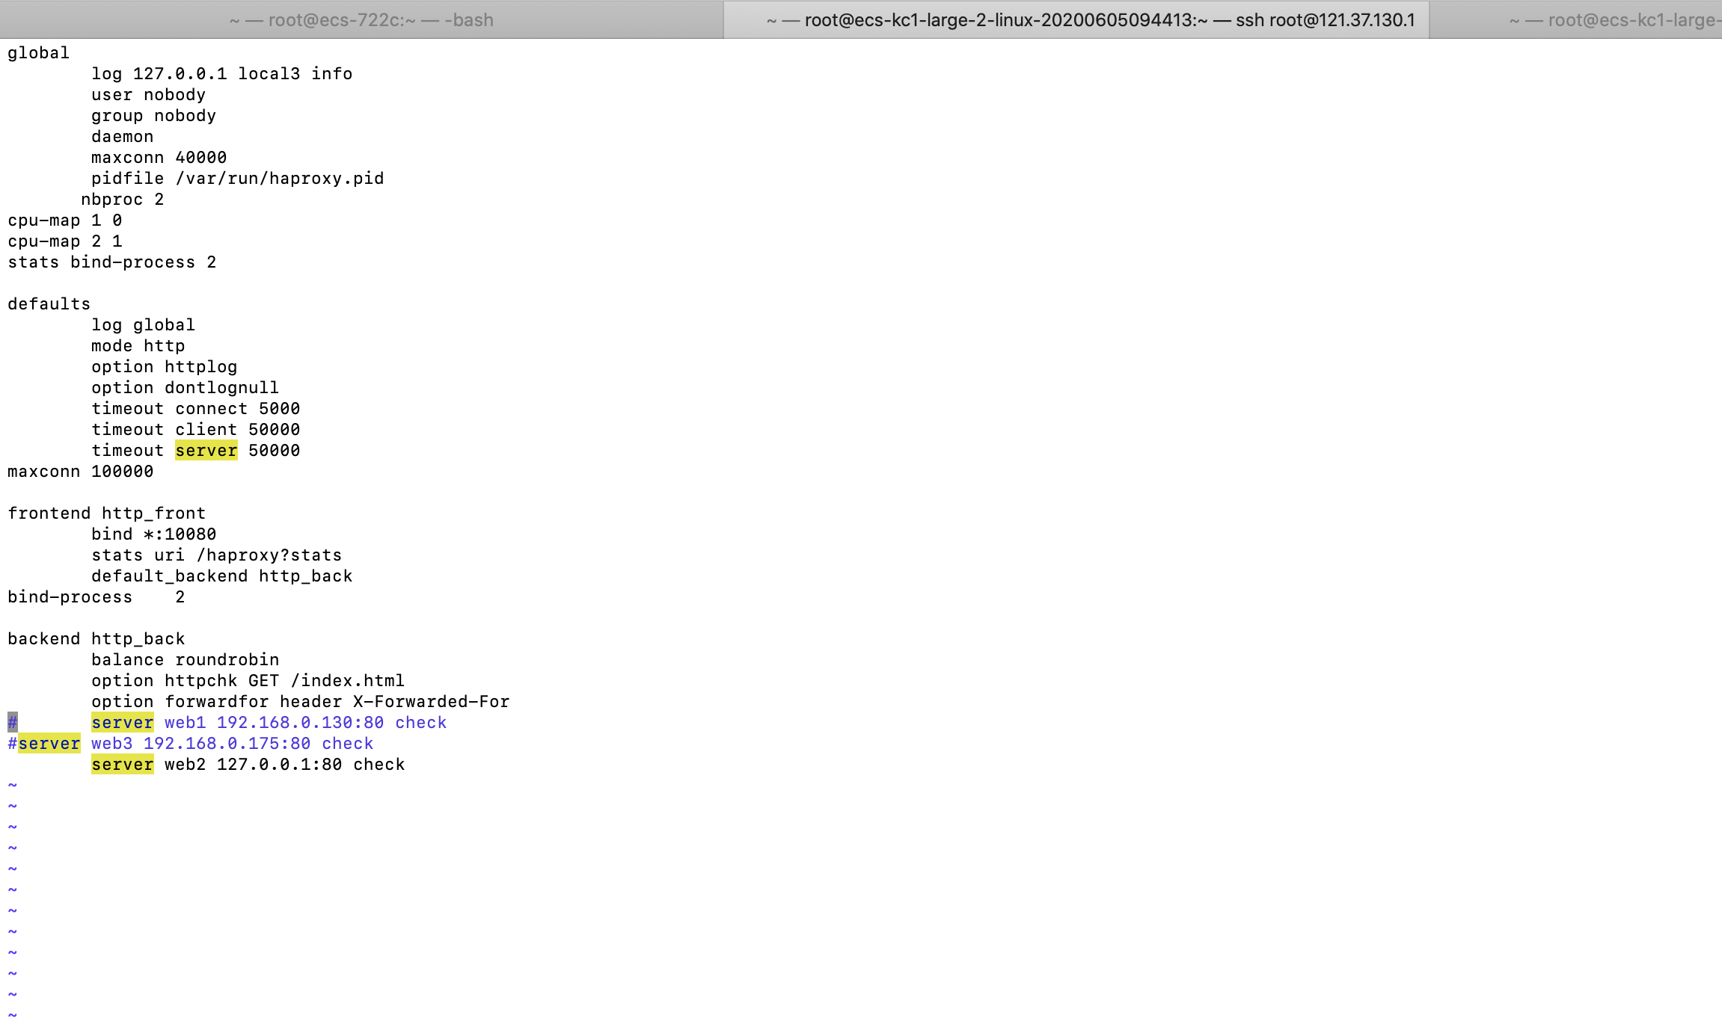Click 'web2 127.0.0.1:80 check' text
The image size is (1722, 1027).
pos(284,765)
